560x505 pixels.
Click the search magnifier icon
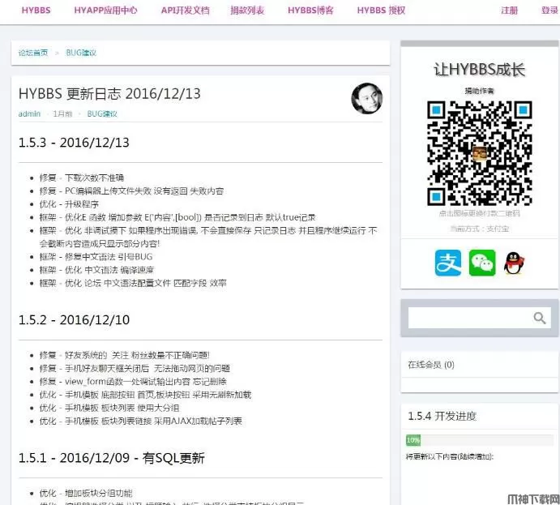[x=539, y=318]
